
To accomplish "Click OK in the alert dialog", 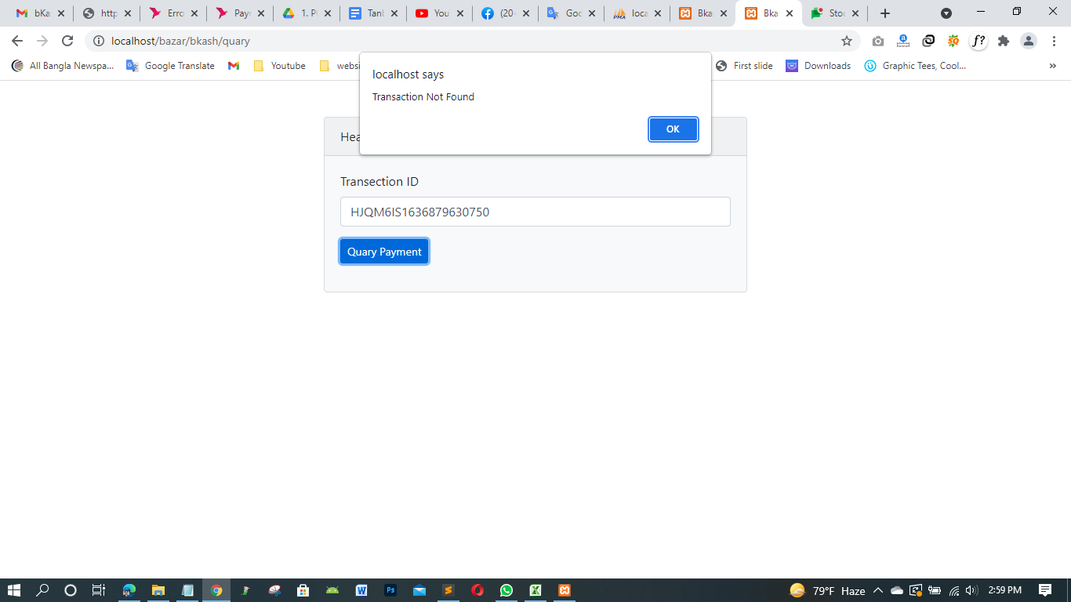I will click(673, 129).
